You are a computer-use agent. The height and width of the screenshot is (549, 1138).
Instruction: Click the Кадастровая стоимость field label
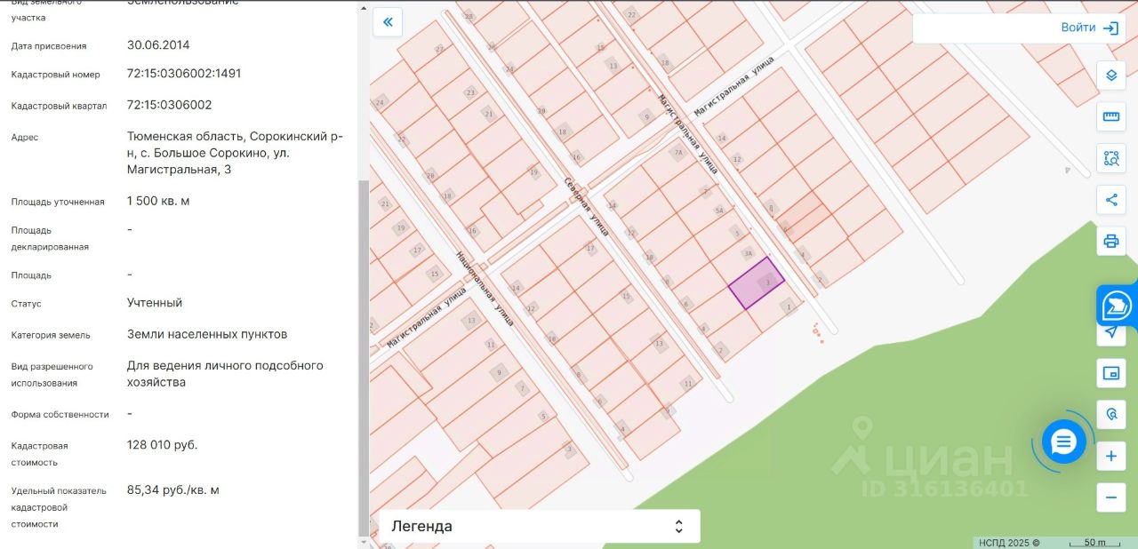pos(40,454)
